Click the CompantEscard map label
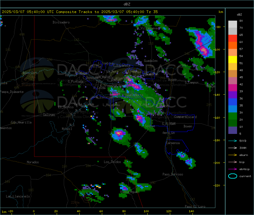254x215 pixels. [185, 117]
